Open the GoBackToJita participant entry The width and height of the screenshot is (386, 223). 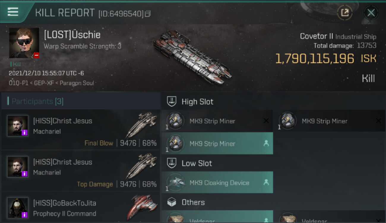pyautogui.click(x=81, y=207)
